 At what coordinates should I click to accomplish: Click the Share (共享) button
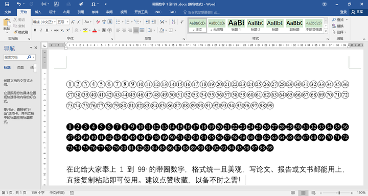357,12
